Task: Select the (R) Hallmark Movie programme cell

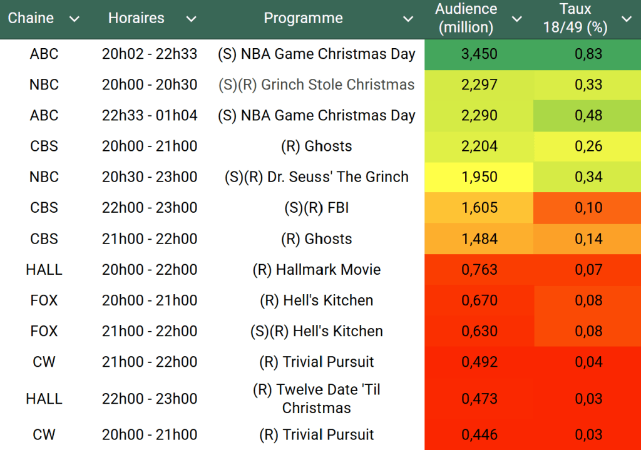Action: tap(316, 270)
